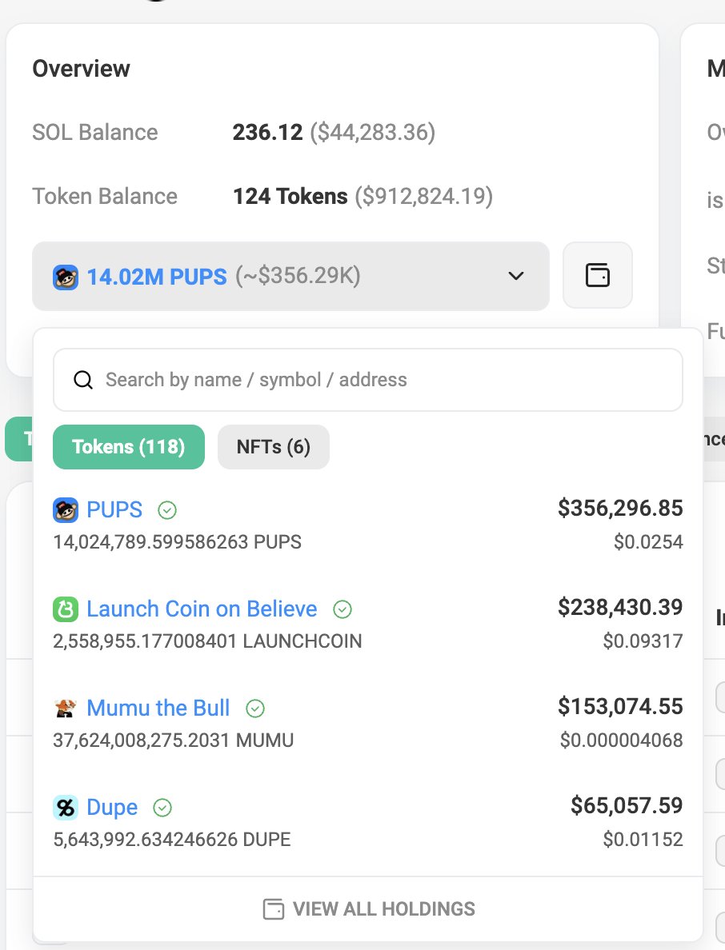The height and width of the screenshot is (950, 725).
Task: Click the Dupe value $65,057.59
Action: click(627, 805)
